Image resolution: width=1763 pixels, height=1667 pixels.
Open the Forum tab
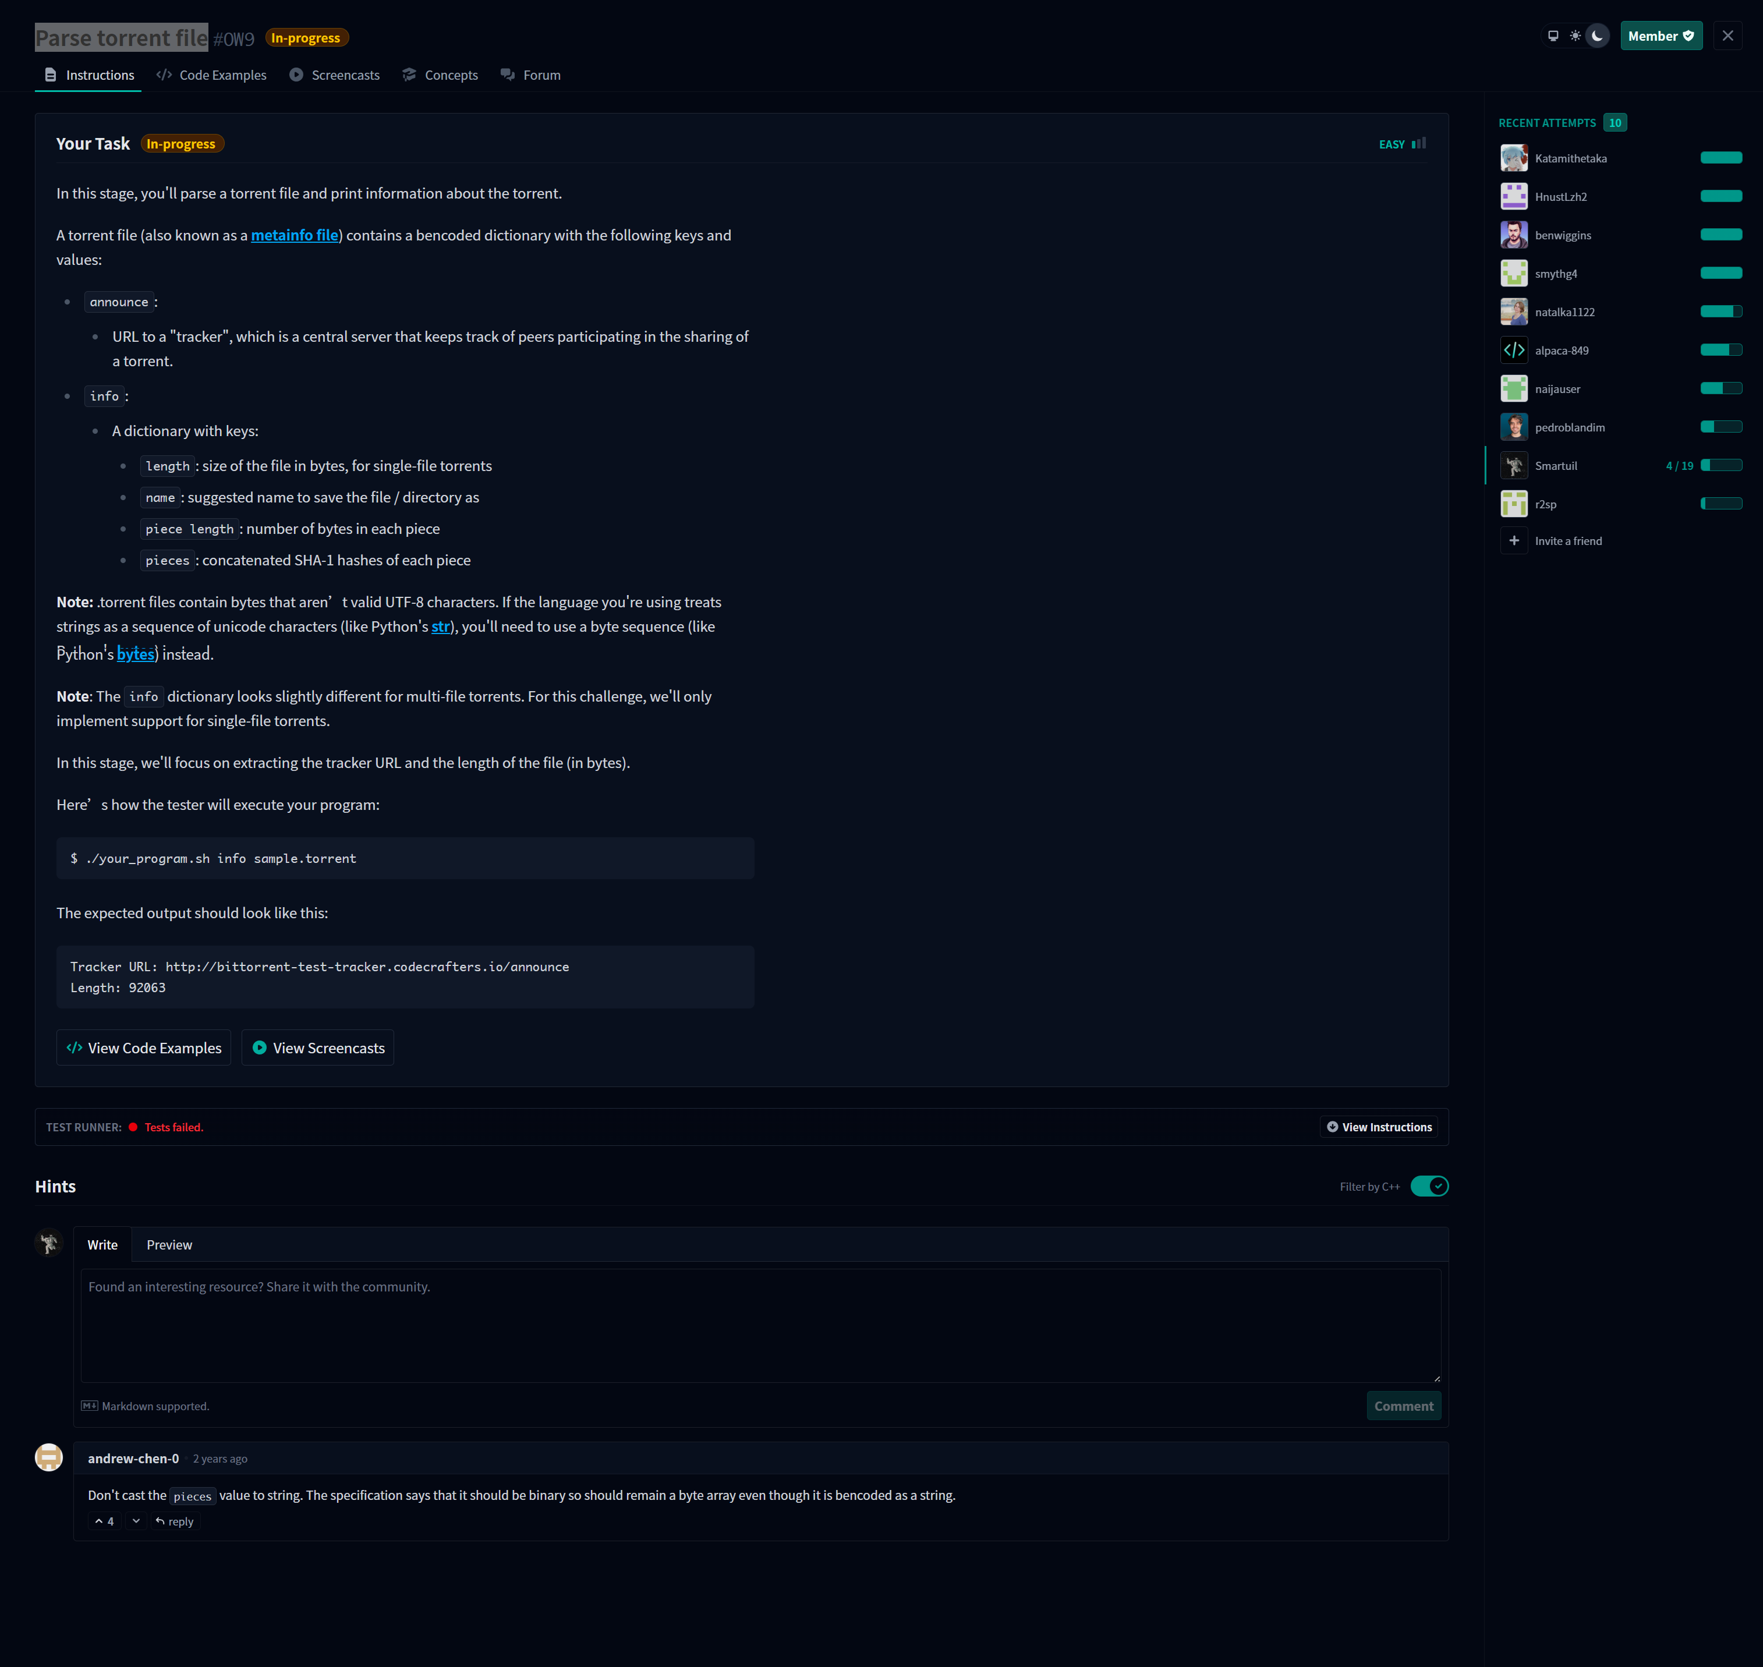530,76
